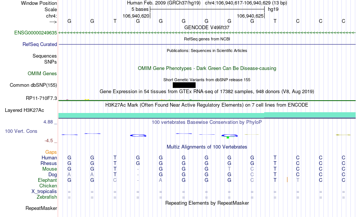Click the green mark in PhyloP track
This screenshot has width=356, height=217.
(228, 137)
